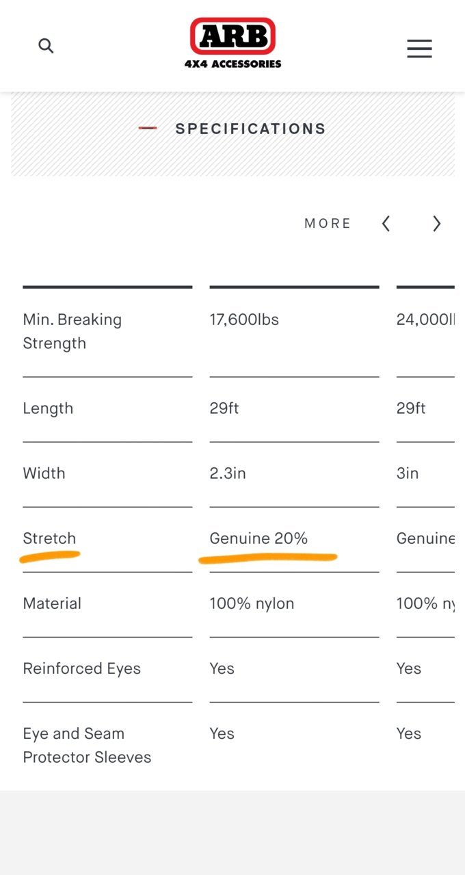This screenshot has width=465, height=875.
Task: Show previous product column with left chevron
Action: click(x=386, y=224)
